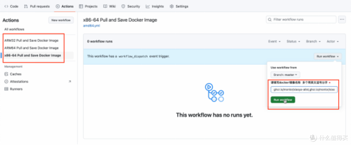Click the Management section label

click(13, 66)
